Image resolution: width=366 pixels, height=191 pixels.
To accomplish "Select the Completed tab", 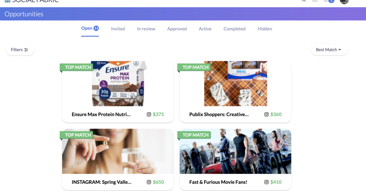I will (234, 29).
